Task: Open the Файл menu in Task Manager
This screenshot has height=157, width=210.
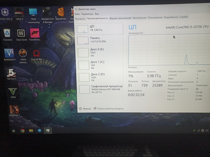Action: pyautogui.click(x=77, y=14)
